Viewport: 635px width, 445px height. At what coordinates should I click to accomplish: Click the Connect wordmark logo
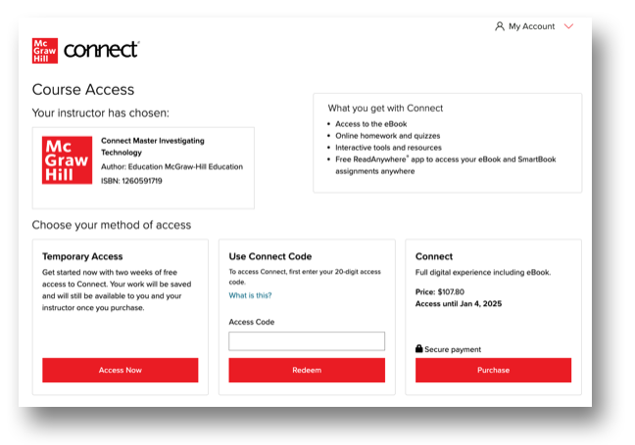coord(102,50)
